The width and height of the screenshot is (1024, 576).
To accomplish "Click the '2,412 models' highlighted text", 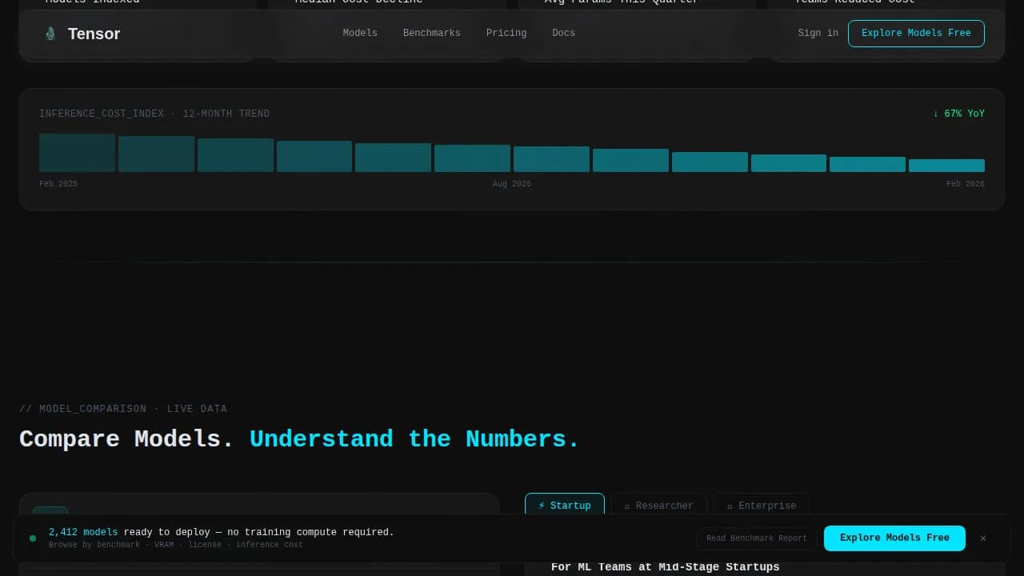I will [83, 533].
